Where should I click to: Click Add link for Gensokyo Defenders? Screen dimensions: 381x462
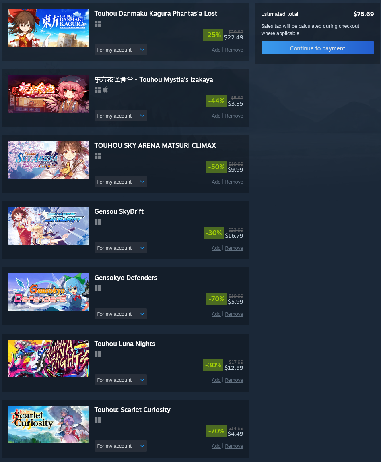click(x=216, y=314)
